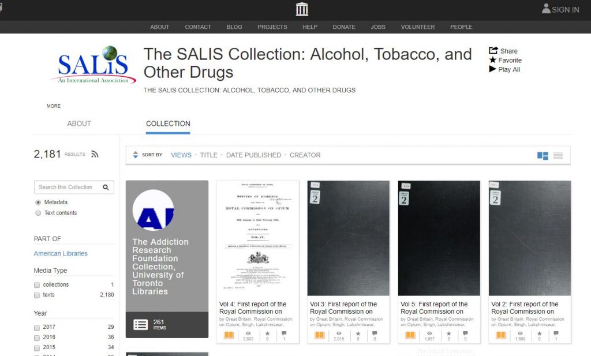Open the Vol 3 dark cover thumbnail
Image resolution: width=591 pixels, height=356 pixels.
[349, 238]
